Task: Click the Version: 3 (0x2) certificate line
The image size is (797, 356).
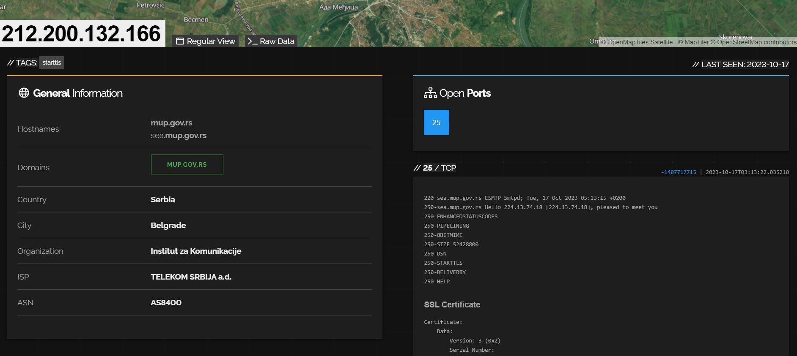Action: point(475,340)
